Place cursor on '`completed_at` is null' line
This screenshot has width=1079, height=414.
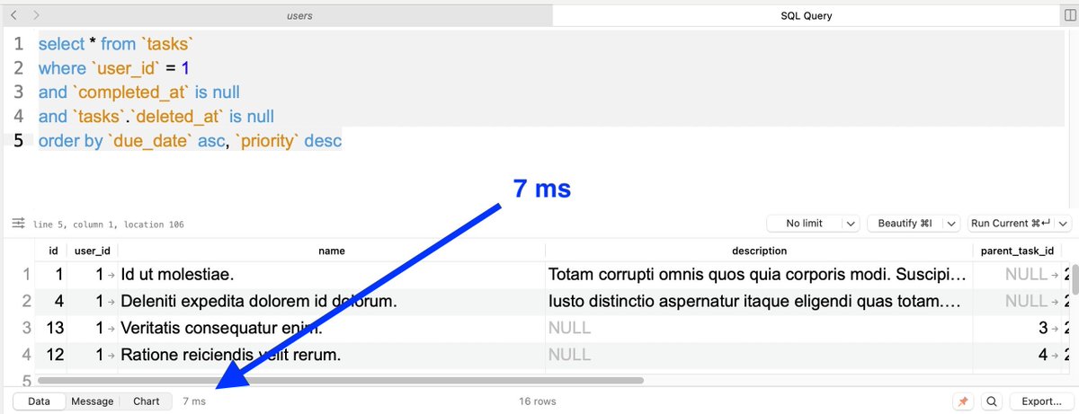(x=138, y=92)
